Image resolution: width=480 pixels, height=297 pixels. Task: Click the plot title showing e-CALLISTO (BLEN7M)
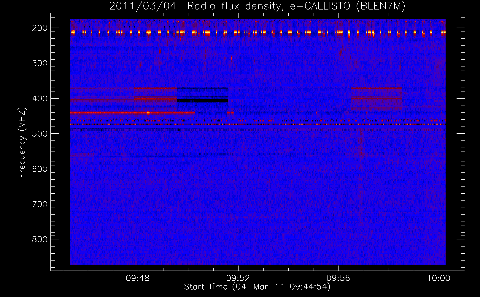pos(257,6)
